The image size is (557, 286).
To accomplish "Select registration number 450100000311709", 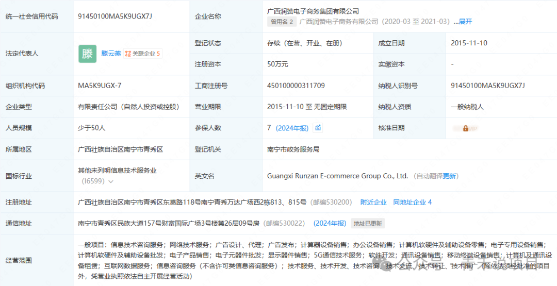I will point(296,86).
